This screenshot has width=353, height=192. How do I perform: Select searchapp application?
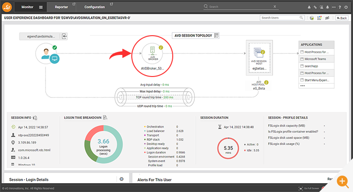tap(316, 66)
